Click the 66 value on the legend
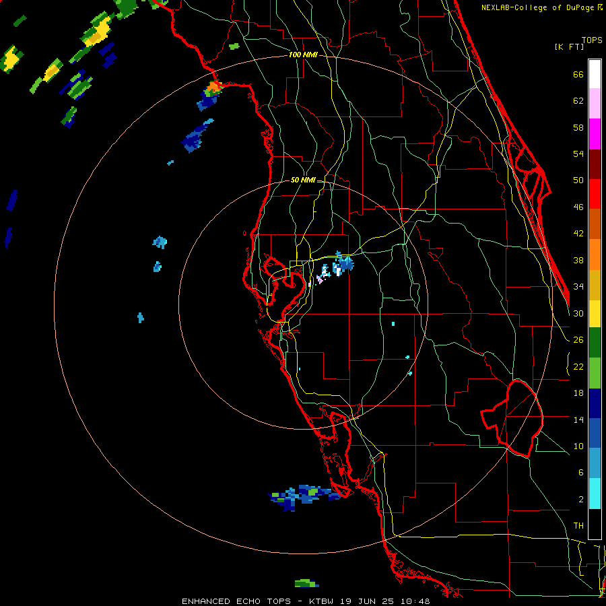The width and height of the screenshot is (606, 606). [x=578, y=75]
